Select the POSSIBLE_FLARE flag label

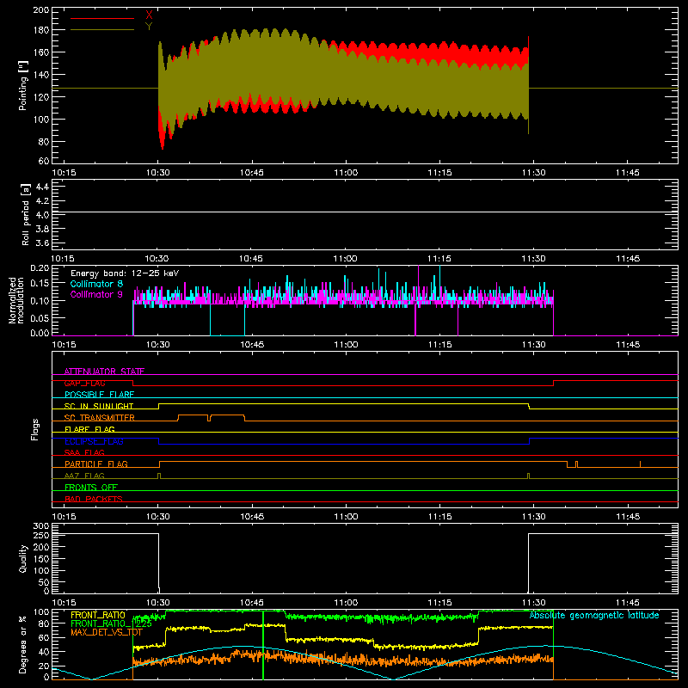[x=99, y=395]
